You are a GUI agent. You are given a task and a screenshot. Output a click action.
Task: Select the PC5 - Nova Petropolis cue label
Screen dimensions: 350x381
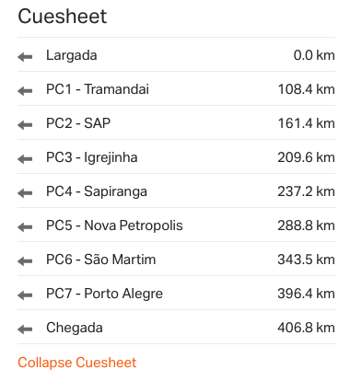[x=114, y=225]
